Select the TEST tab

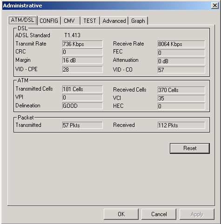[x=90, y=21]
